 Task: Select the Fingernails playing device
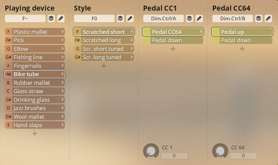(x=35, y=66)
